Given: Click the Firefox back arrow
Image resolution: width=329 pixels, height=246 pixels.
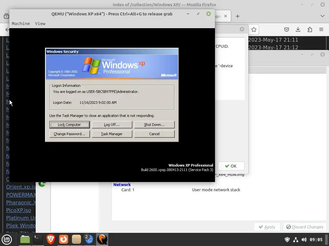Looking at the screenshot, I should (7, 29).
